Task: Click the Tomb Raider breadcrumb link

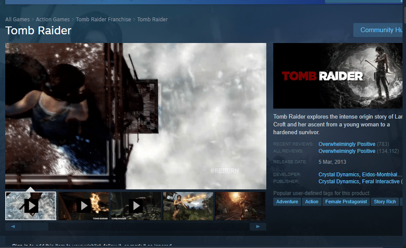Action: 152,20
